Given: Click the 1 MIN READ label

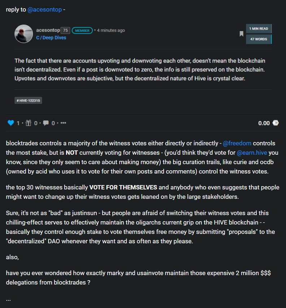Looking at the screenshot, I should pos(259,29).
